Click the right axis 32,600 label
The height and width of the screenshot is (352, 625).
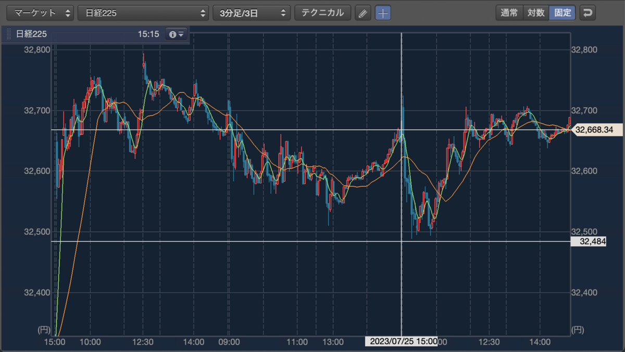[585, 171]
